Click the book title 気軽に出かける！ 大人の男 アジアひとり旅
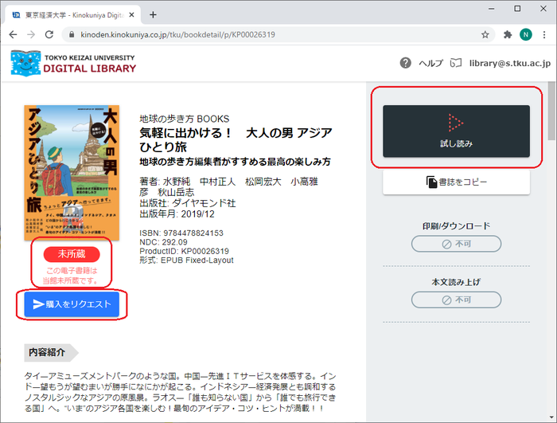This screenshot has height=423, width=557. [236, 139]
